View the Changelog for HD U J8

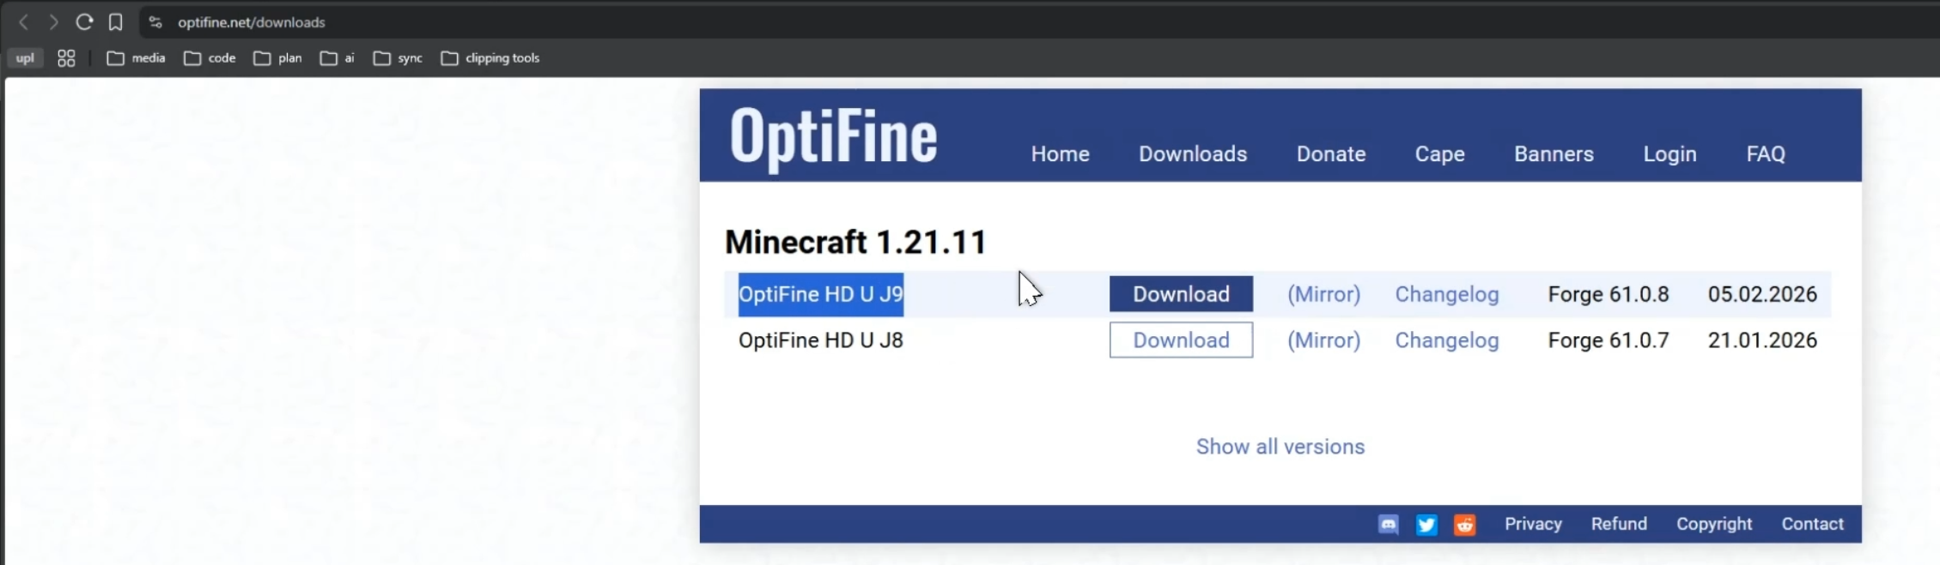(x=1447, y=340)
